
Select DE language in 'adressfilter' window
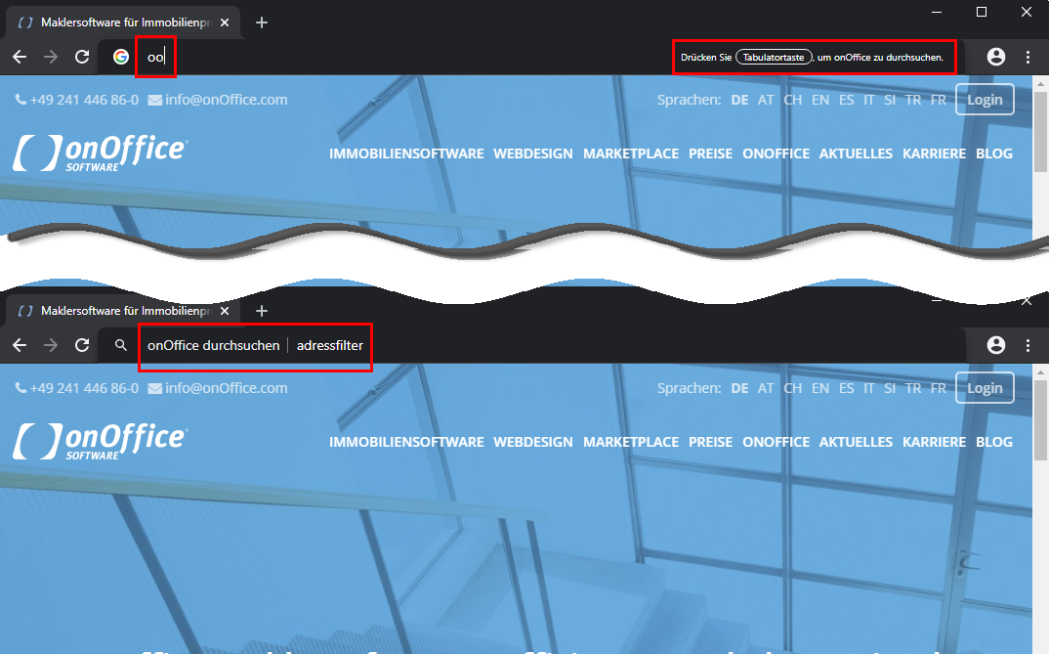(x=740, y=388)
